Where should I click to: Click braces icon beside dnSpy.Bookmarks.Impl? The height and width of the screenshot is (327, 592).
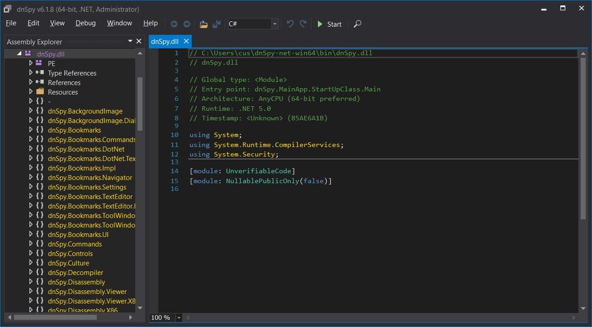(x=39, y=167)
